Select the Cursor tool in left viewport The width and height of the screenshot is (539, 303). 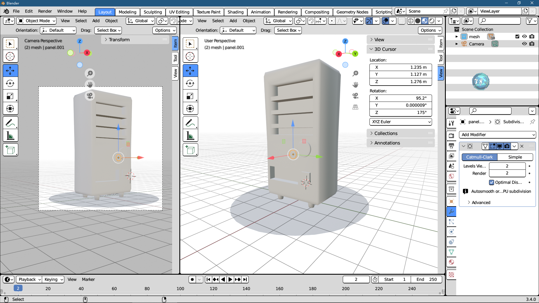(10, 56)
